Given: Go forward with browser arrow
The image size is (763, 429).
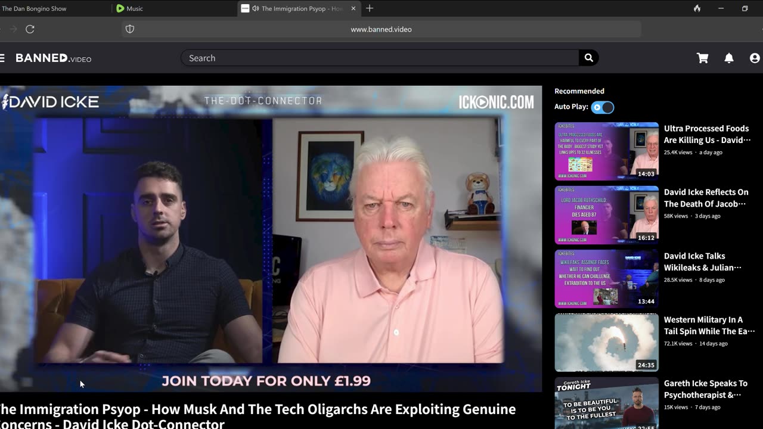Looking at the screenshot, I should [x=13, y=29].
